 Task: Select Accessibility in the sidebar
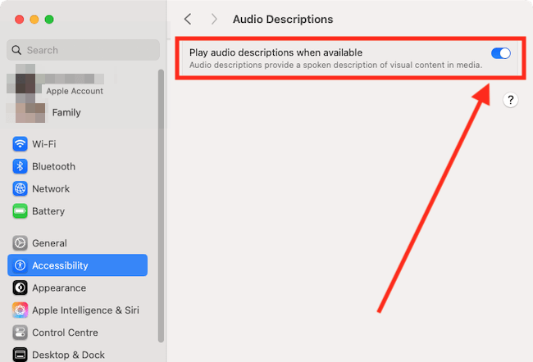78,265
